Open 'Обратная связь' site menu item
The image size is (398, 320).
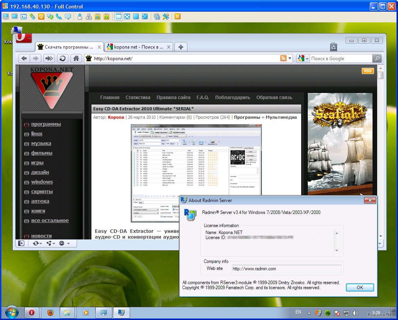(274, 98)
